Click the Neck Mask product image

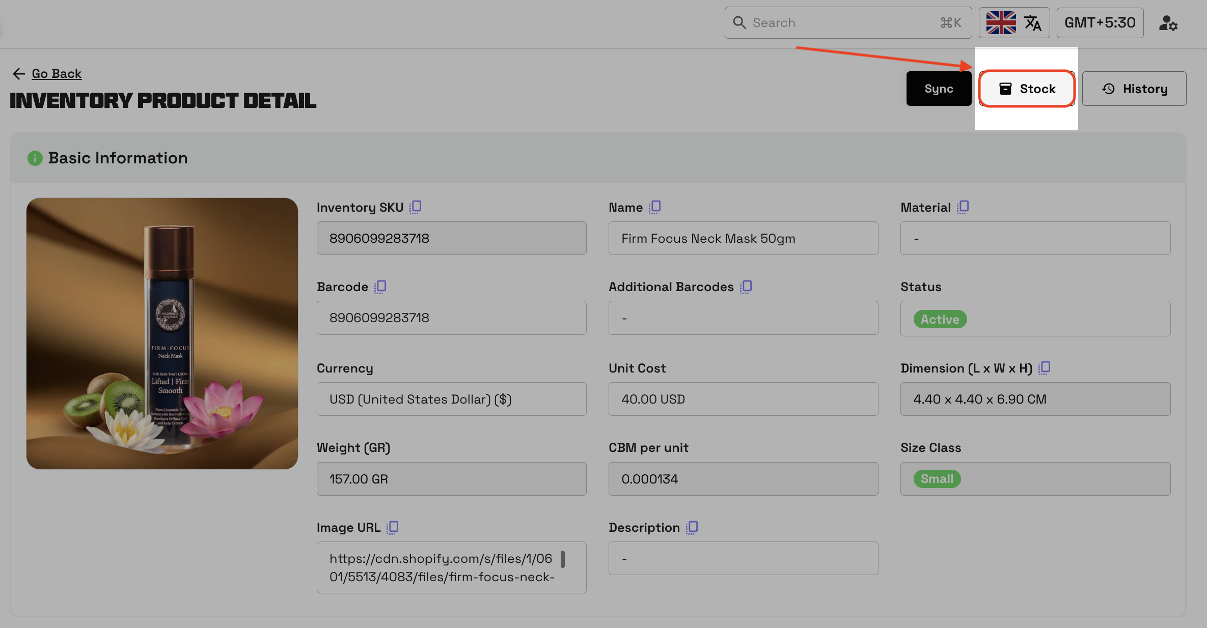click(x=162, y=333)
